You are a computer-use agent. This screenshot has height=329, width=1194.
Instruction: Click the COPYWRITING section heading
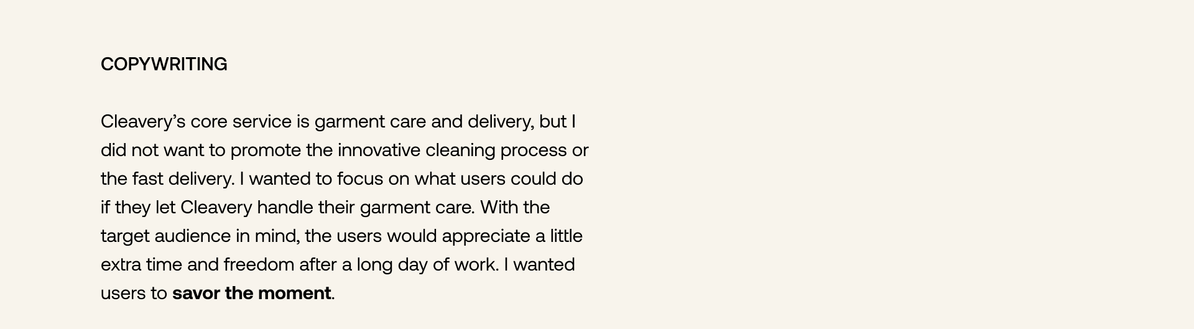coord(164,65)
